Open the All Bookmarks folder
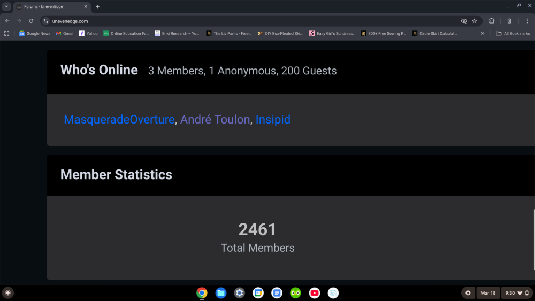Viewport: 535px width, 301px height. point(513,33)
